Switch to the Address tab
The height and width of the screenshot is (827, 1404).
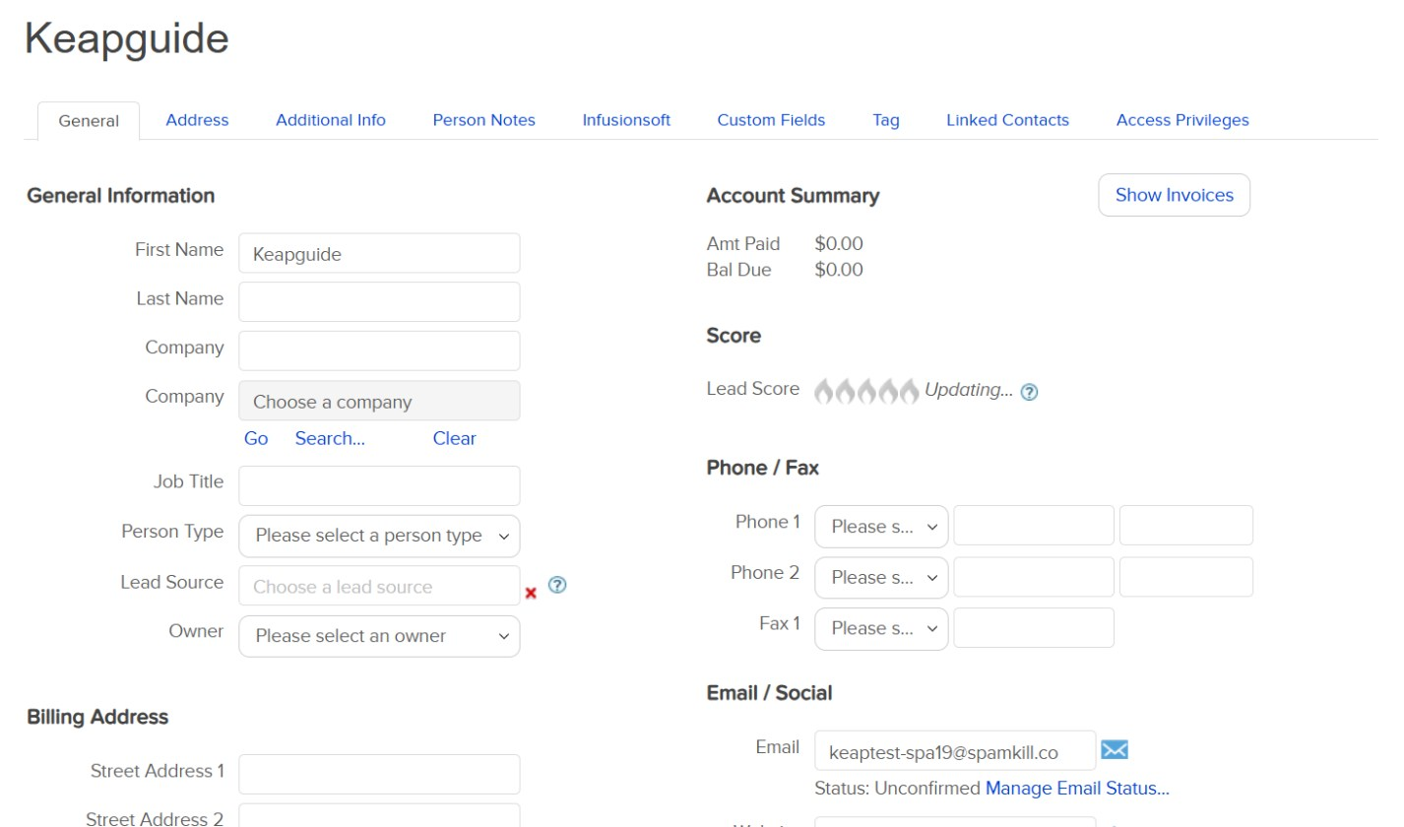pos(197,120)
